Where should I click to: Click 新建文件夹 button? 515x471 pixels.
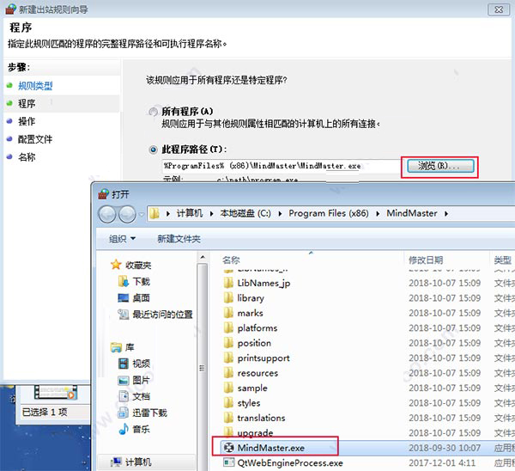click(x=179, y=239)
